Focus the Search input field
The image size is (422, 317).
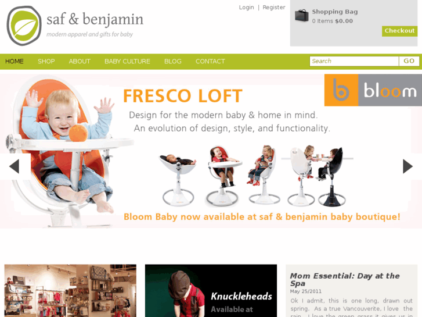(x=354, y=61)
